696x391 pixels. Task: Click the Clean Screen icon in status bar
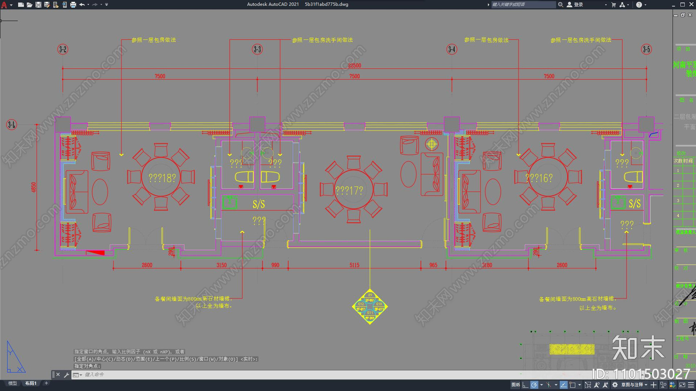(x=682, y=385)
